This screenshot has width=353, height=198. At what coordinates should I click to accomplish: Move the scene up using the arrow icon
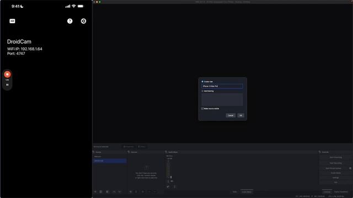click(x=114, y=192)
